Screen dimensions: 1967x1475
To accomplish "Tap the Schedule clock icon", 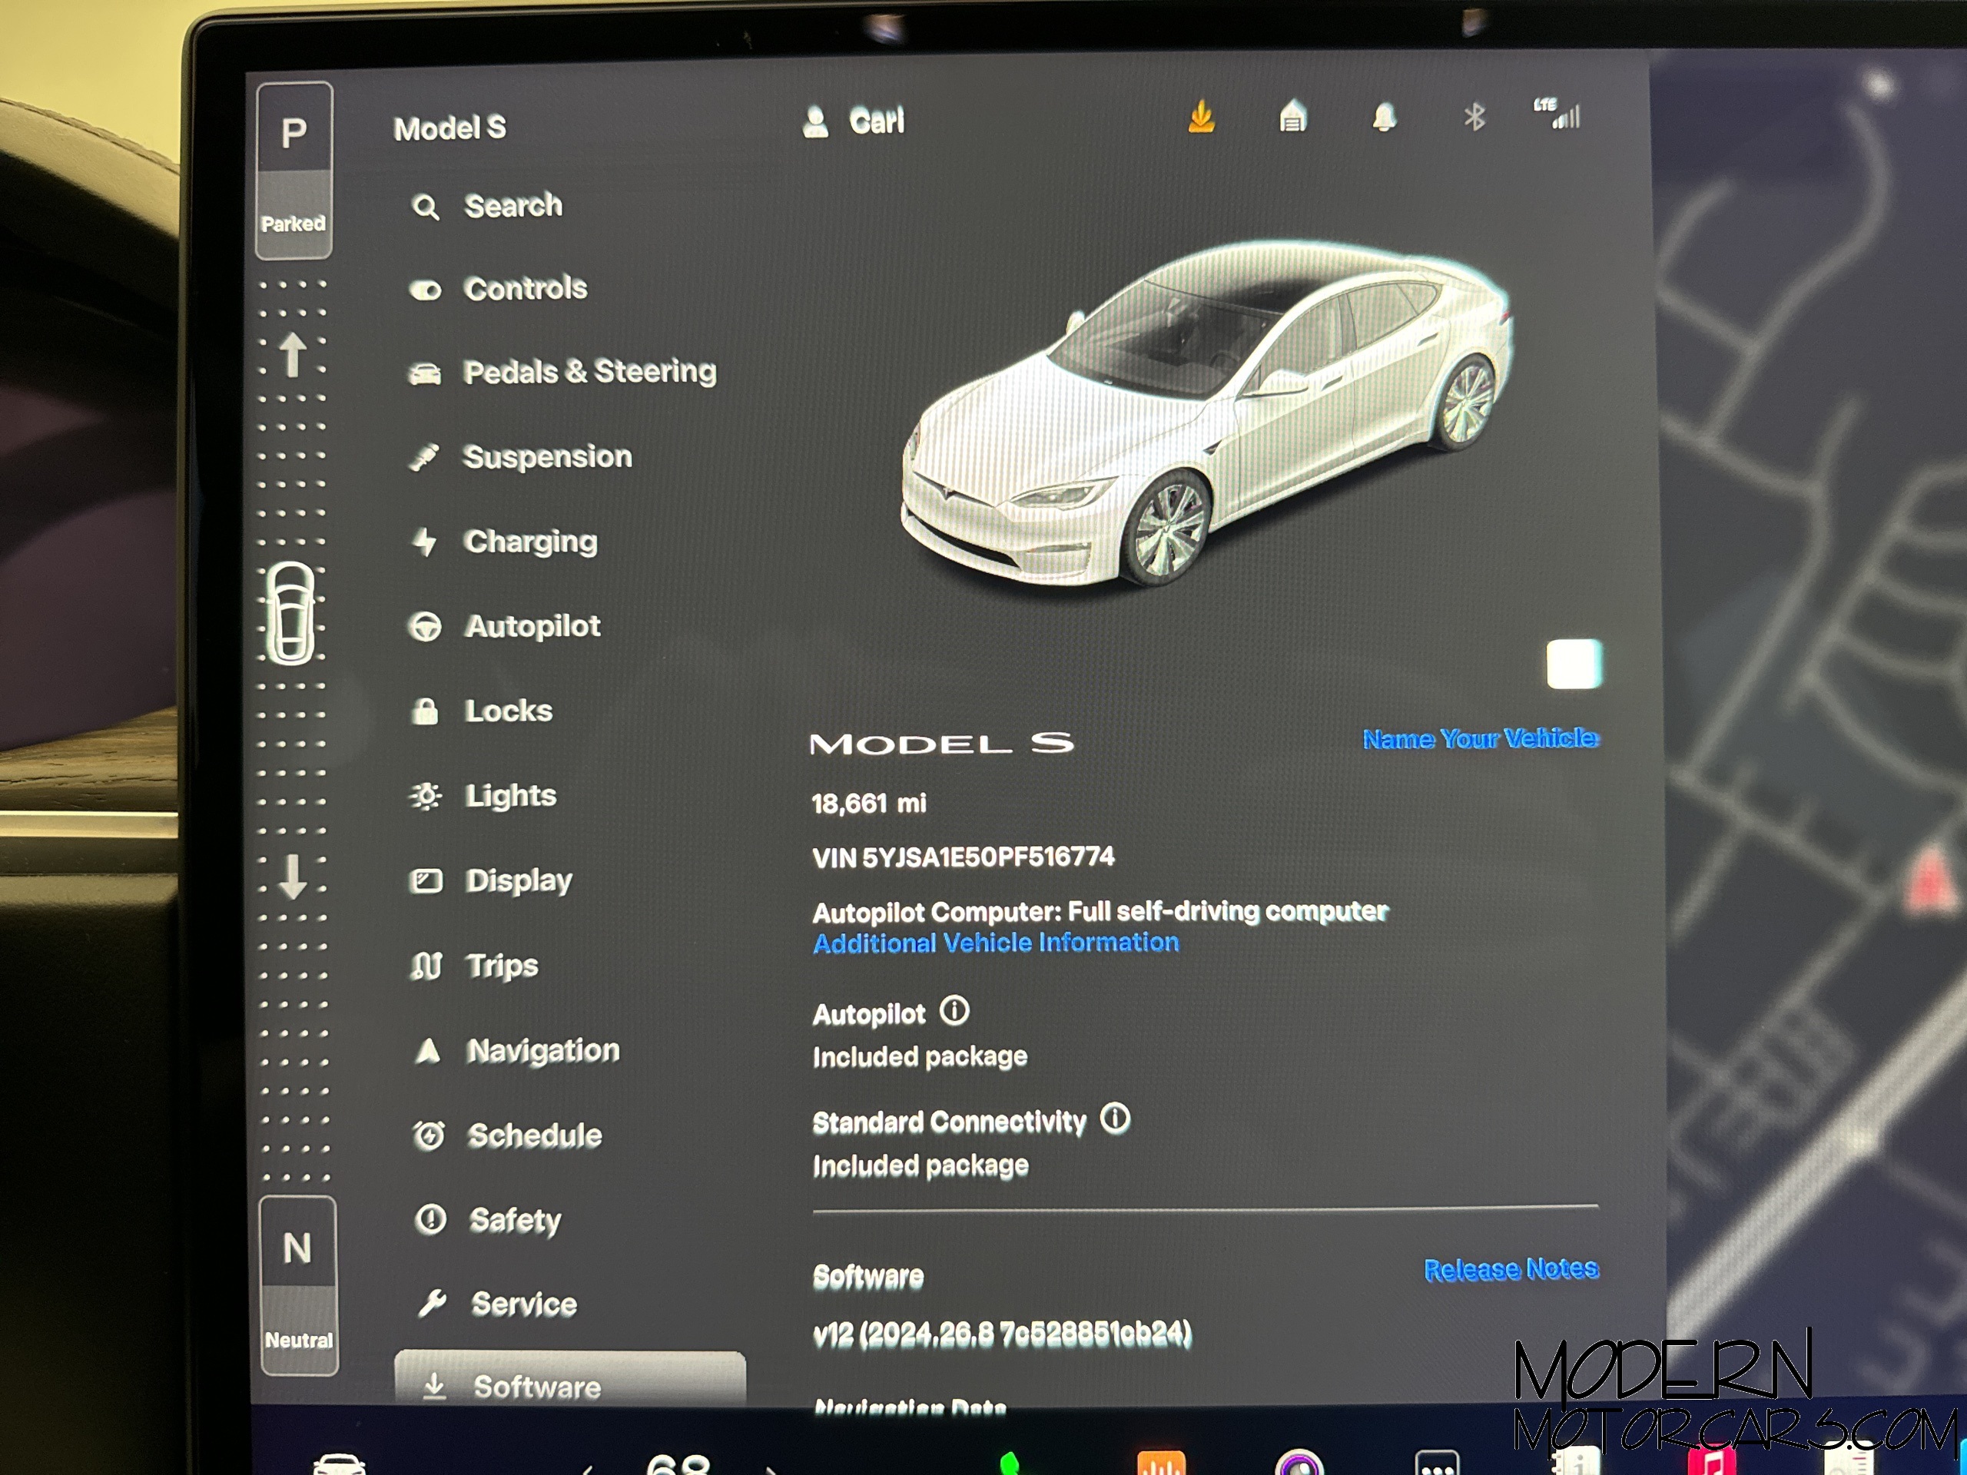I will [x=430, y=1135].
